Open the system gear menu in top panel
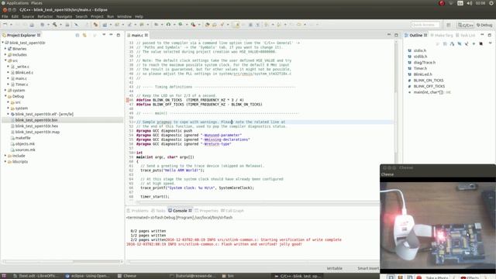Image resolution: width=496 pixels, height=279 pixels. [491, 3]
